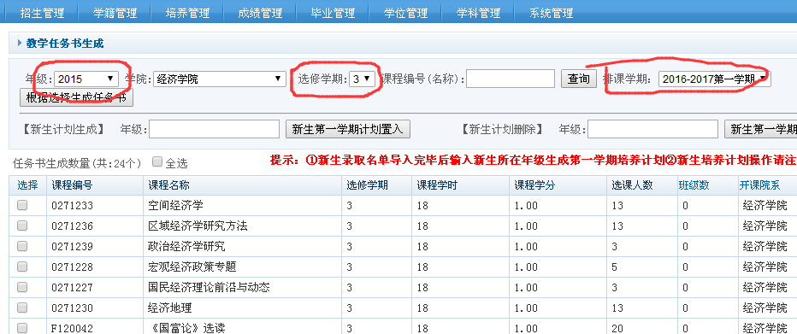Check the box for course 0271236

(x=22, y=226)
